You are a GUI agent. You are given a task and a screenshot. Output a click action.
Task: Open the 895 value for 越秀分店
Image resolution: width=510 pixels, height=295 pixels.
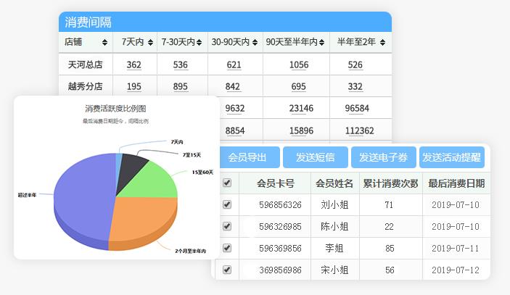point(181,87)
